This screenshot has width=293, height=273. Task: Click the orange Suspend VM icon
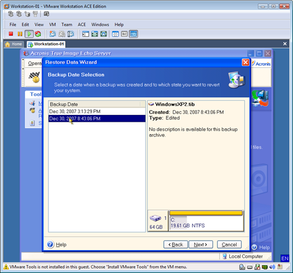click(20, 34)
